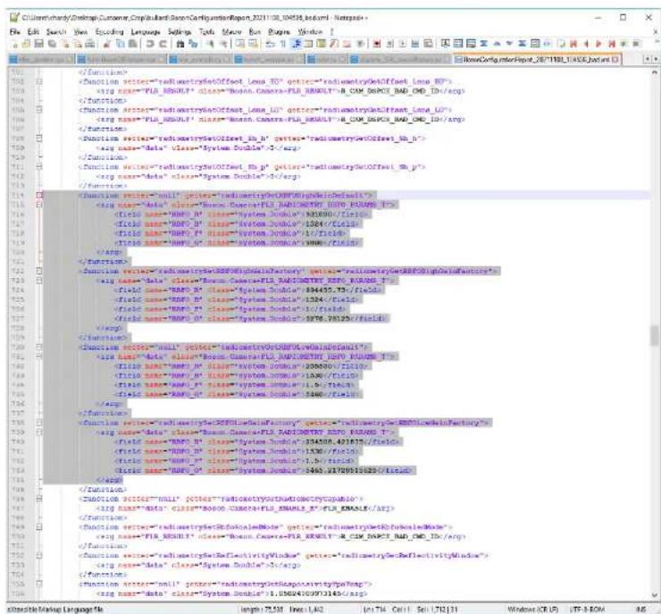The height and width of the screenshot is (614, 661).
Task: Click the Synchronize Horizontal Scrolling icon
Action: [253, 44]
